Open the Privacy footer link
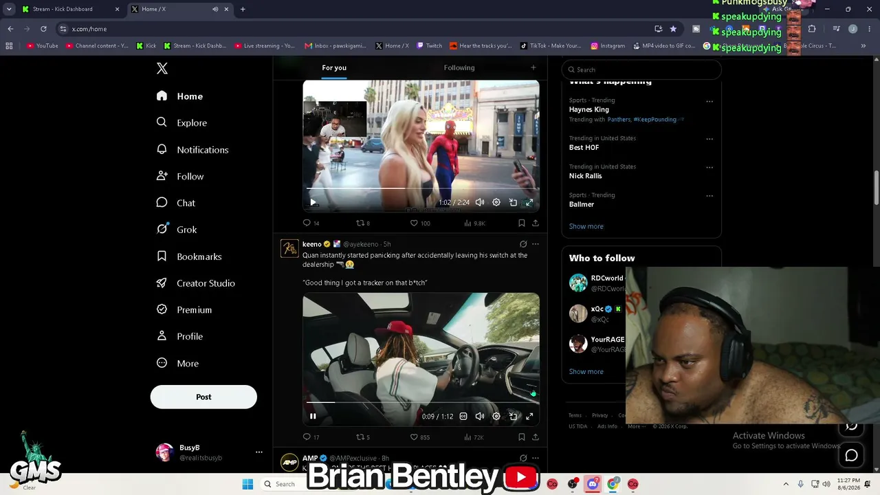The image size is (880, 495). point(599,415)
